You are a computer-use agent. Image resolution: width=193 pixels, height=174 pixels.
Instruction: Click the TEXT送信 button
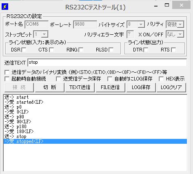[80, 87]
